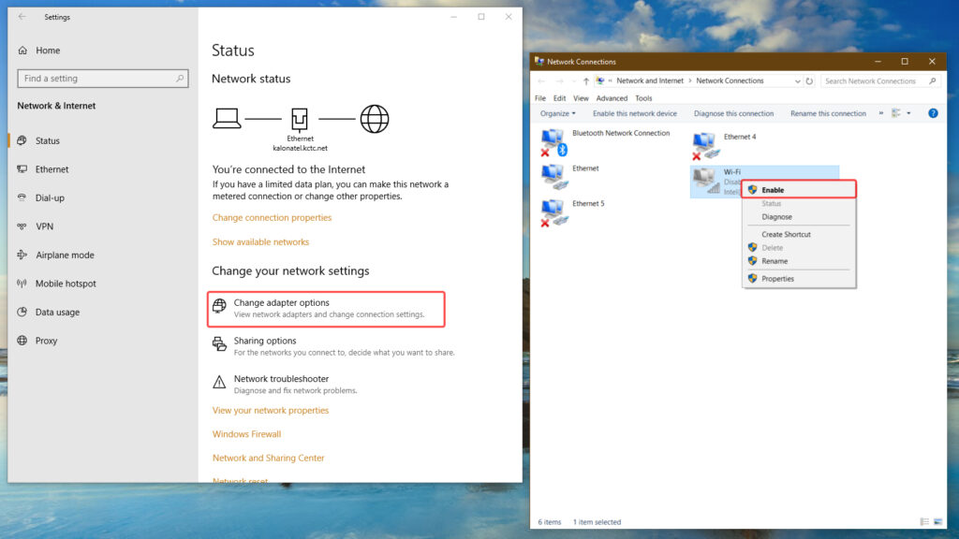The height and width of the screenshot is (539, 959).
Task: Open the File menu in Network Connections
Action: click(540, 98)
